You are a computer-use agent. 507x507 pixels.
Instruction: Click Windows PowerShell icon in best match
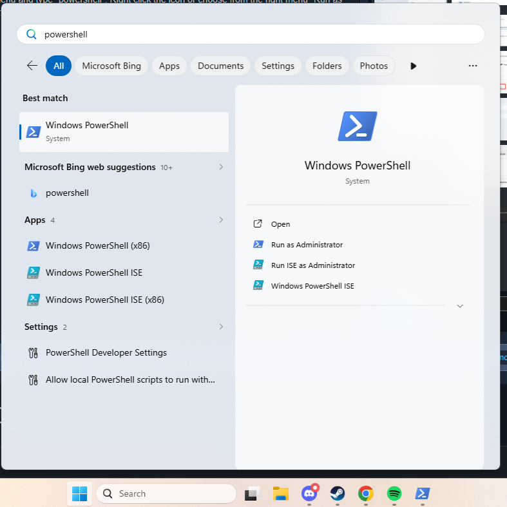point(33,132)
